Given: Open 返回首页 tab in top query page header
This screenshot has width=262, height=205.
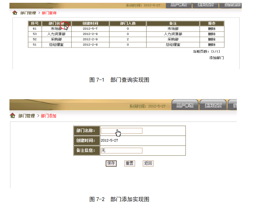Looking at the screenshot, I should point(206,5).
